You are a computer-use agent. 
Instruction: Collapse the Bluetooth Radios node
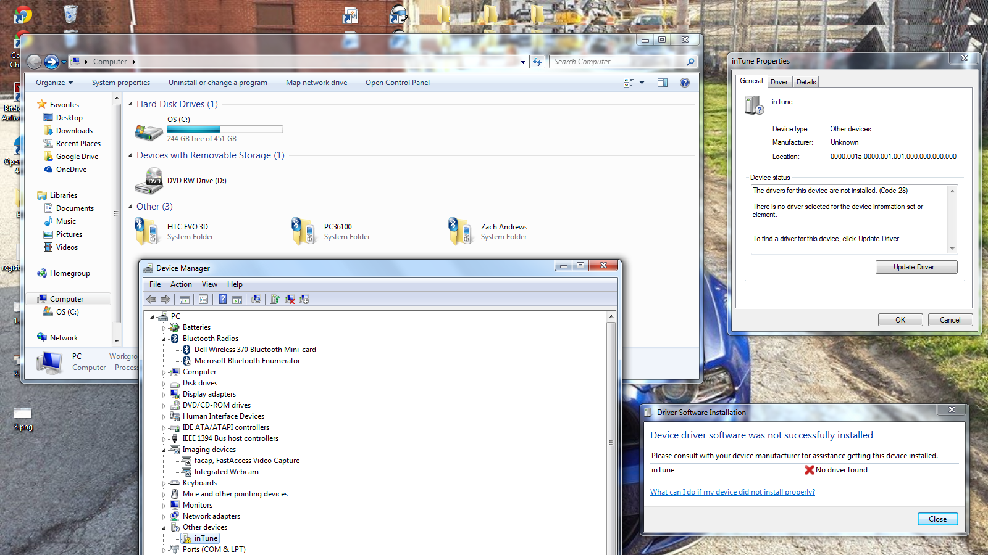164,339
